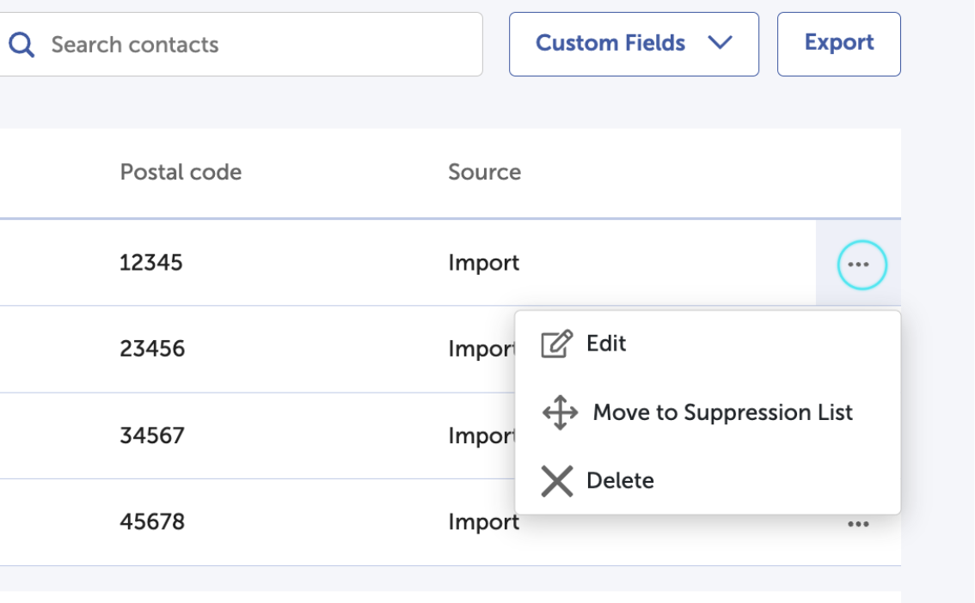Click the X delete icon

point(557,481)
